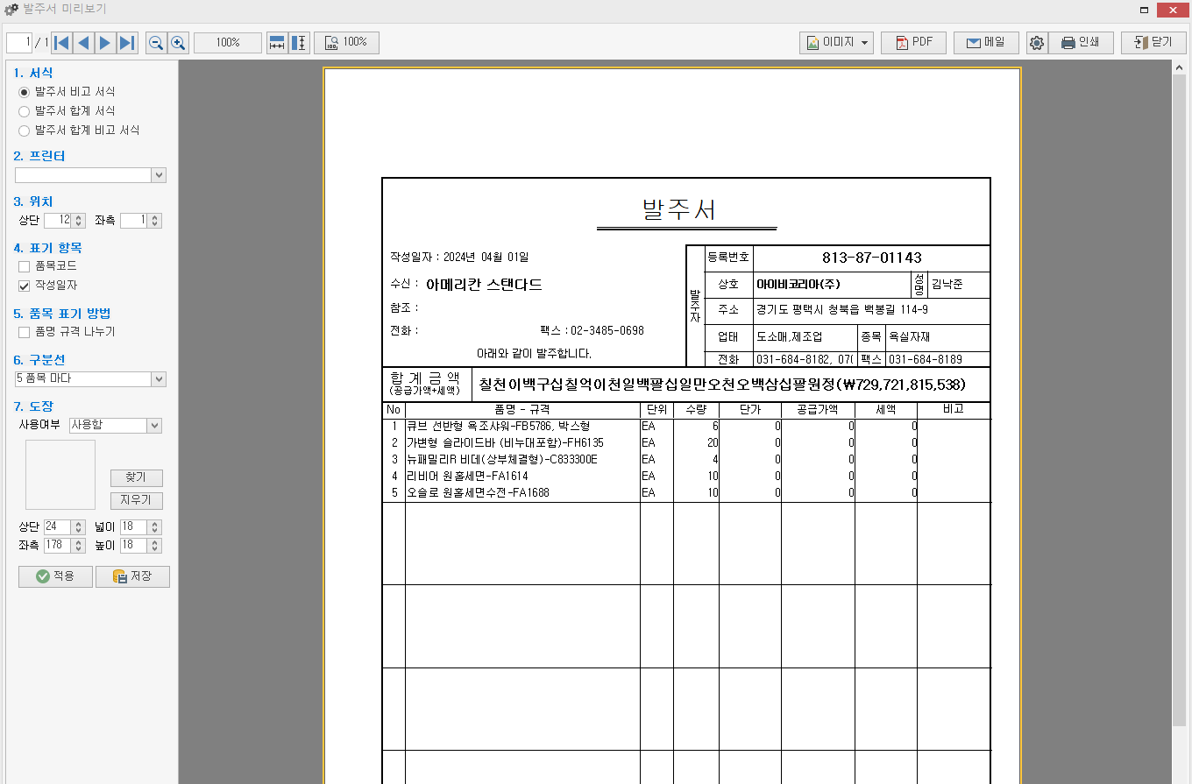The height and width of the screenshot is (784, 1192).
Task: Fit page to height icon
Action: pyautogui.click(x=299, y=43)
